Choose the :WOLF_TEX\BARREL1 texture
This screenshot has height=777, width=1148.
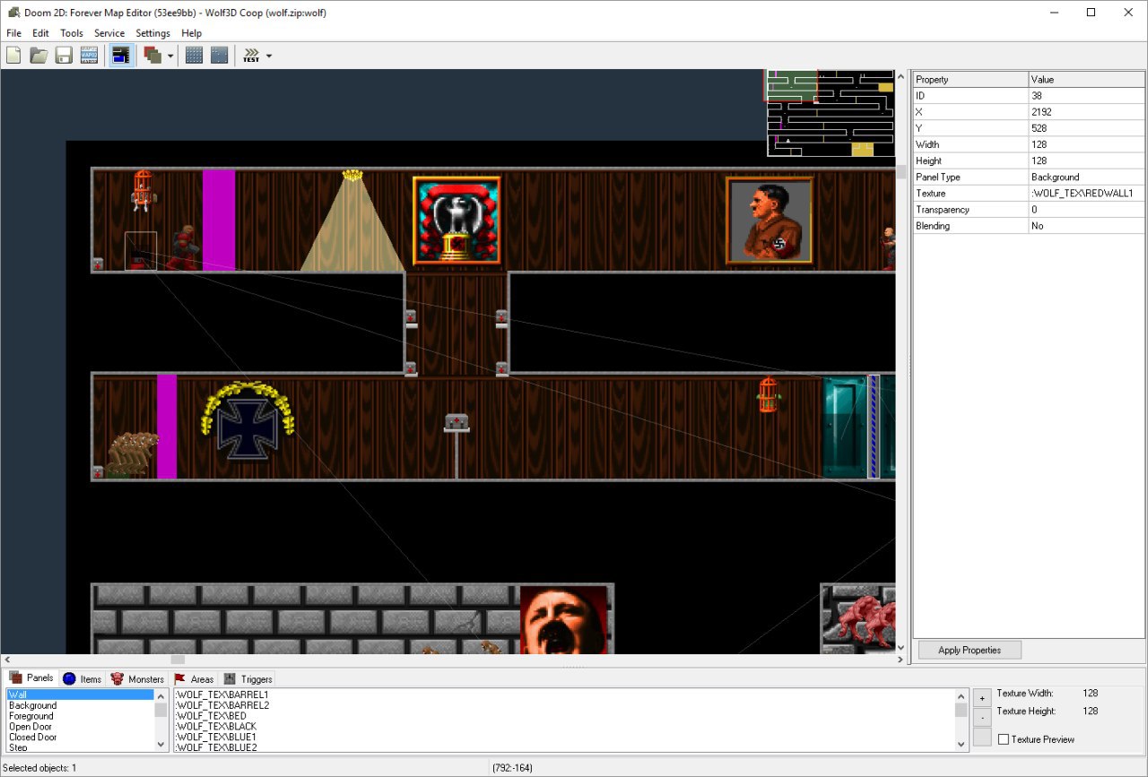(x=564, y=695)
